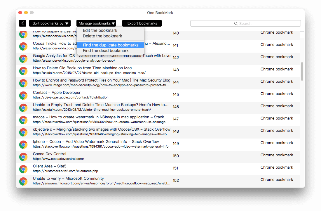The height and width of the screenshot is (211, 321).
Task: Click Chrome icon for Contact – Apple Developer
Action: pos(23,96)
